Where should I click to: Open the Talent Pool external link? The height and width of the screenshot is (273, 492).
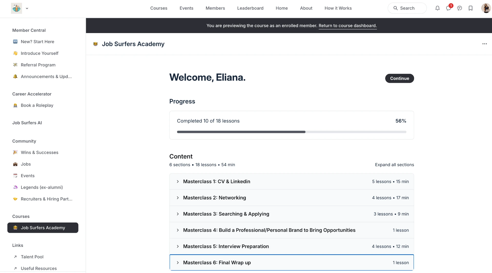pos(43,257)
